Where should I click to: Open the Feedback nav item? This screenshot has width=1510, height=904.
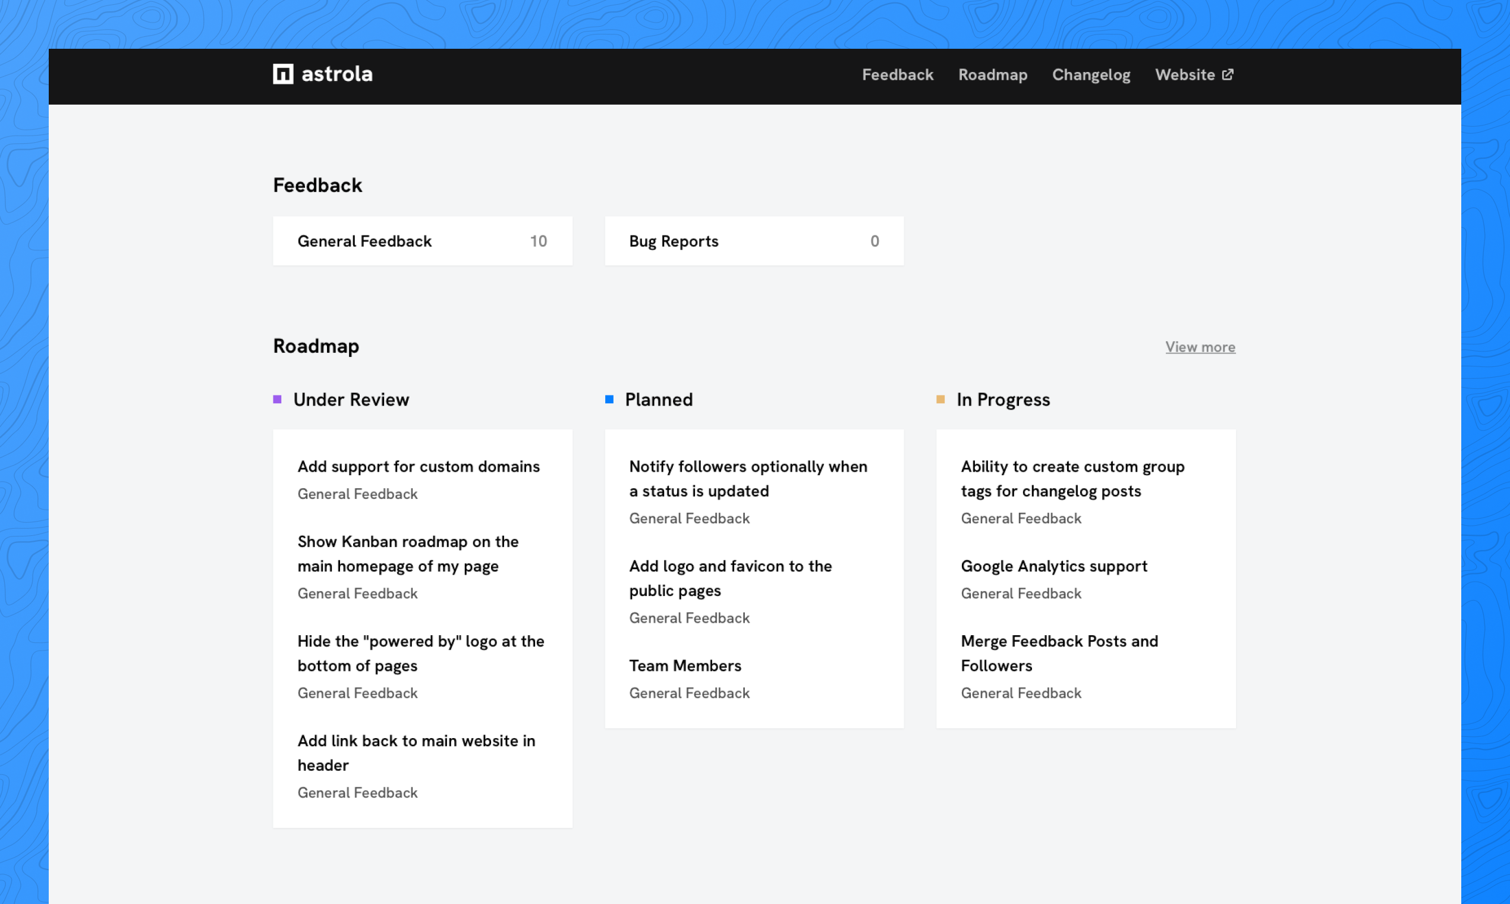(x=898, y=74)
